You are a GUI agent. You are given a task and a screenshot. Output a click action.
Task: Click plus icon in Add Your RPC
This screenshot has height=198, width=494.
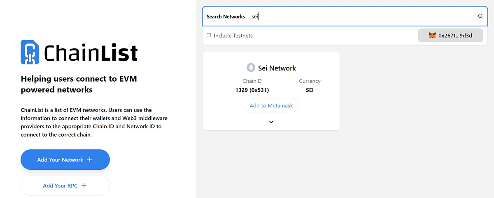[x=84, y=185]
